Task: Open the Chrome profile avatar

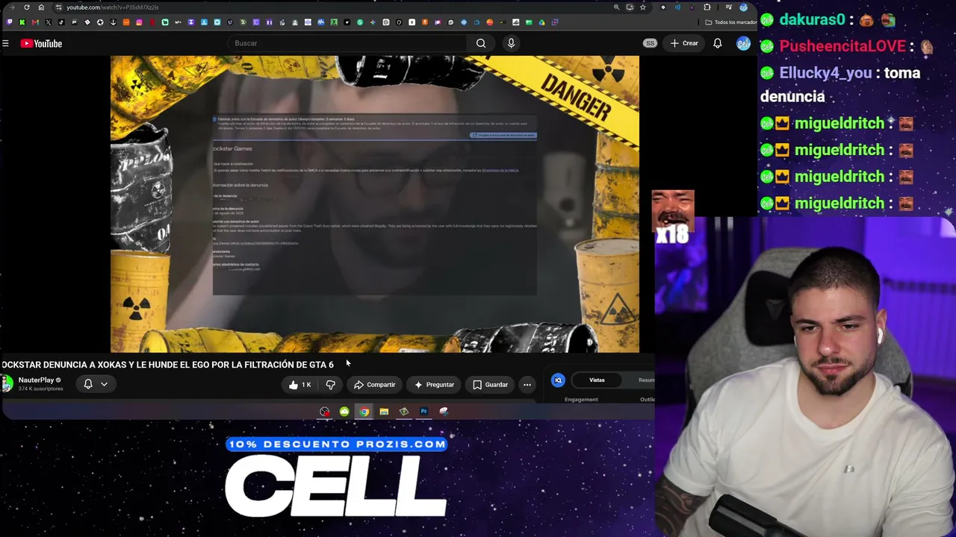Action: [x=743, y=7]
